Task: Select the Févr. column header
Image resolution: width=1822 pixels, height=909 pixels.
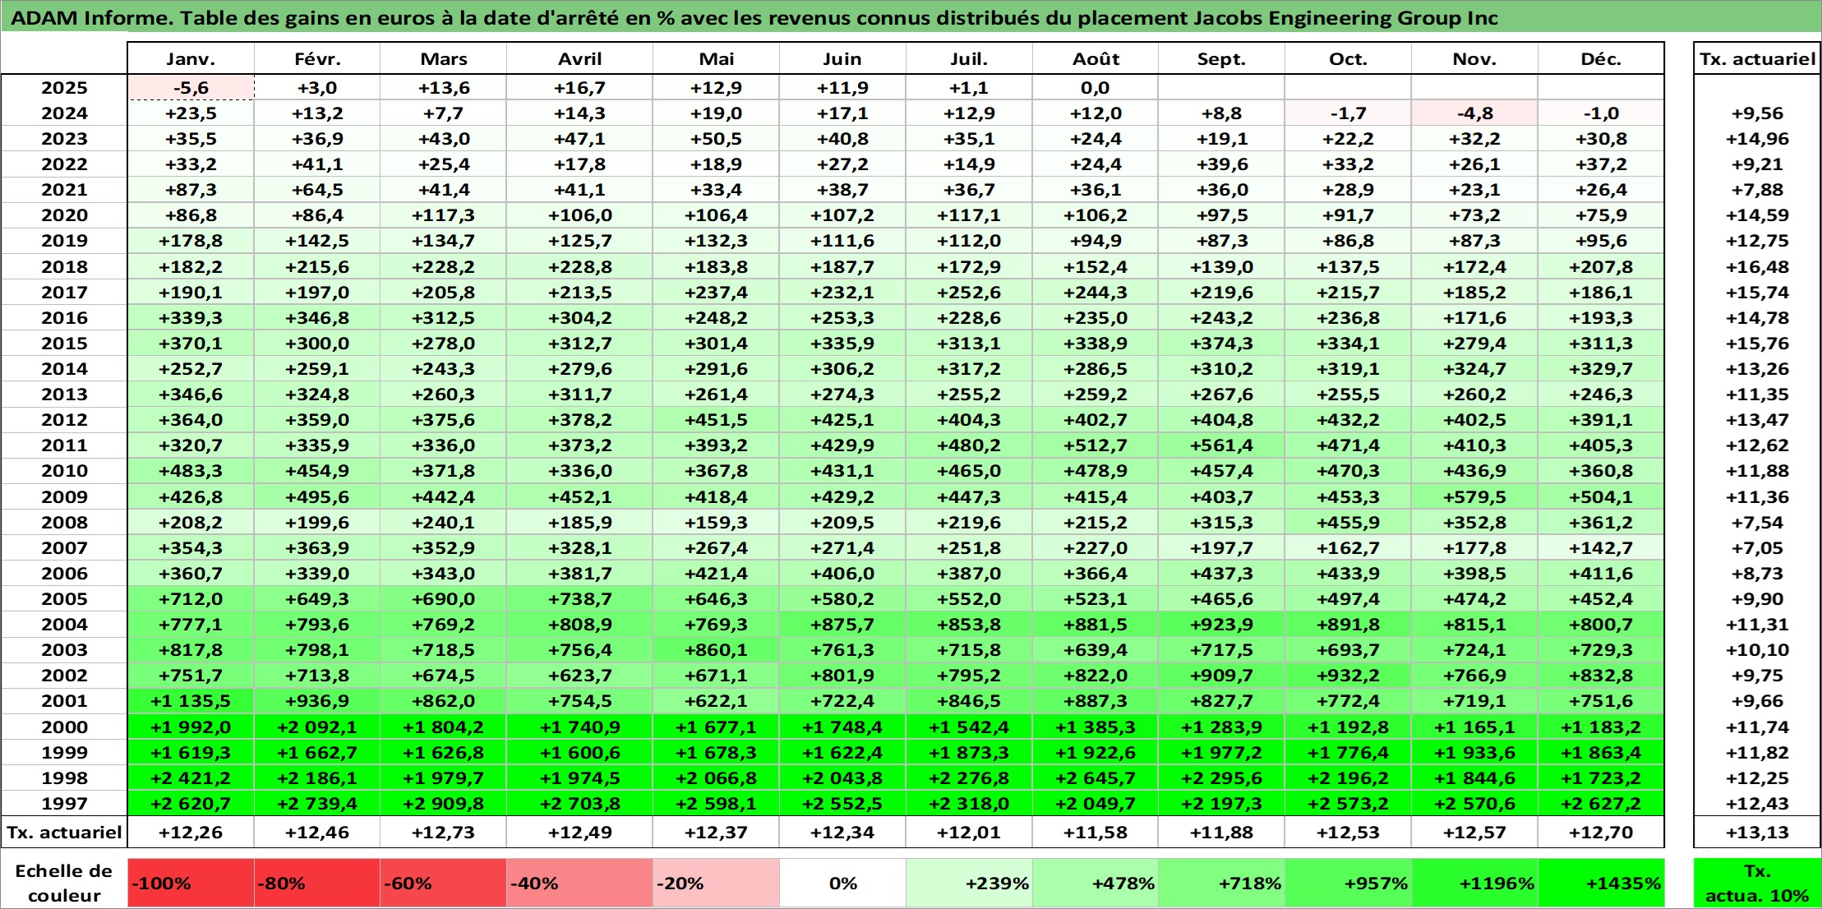Action: pyautogui.click(x=317, y=58)
